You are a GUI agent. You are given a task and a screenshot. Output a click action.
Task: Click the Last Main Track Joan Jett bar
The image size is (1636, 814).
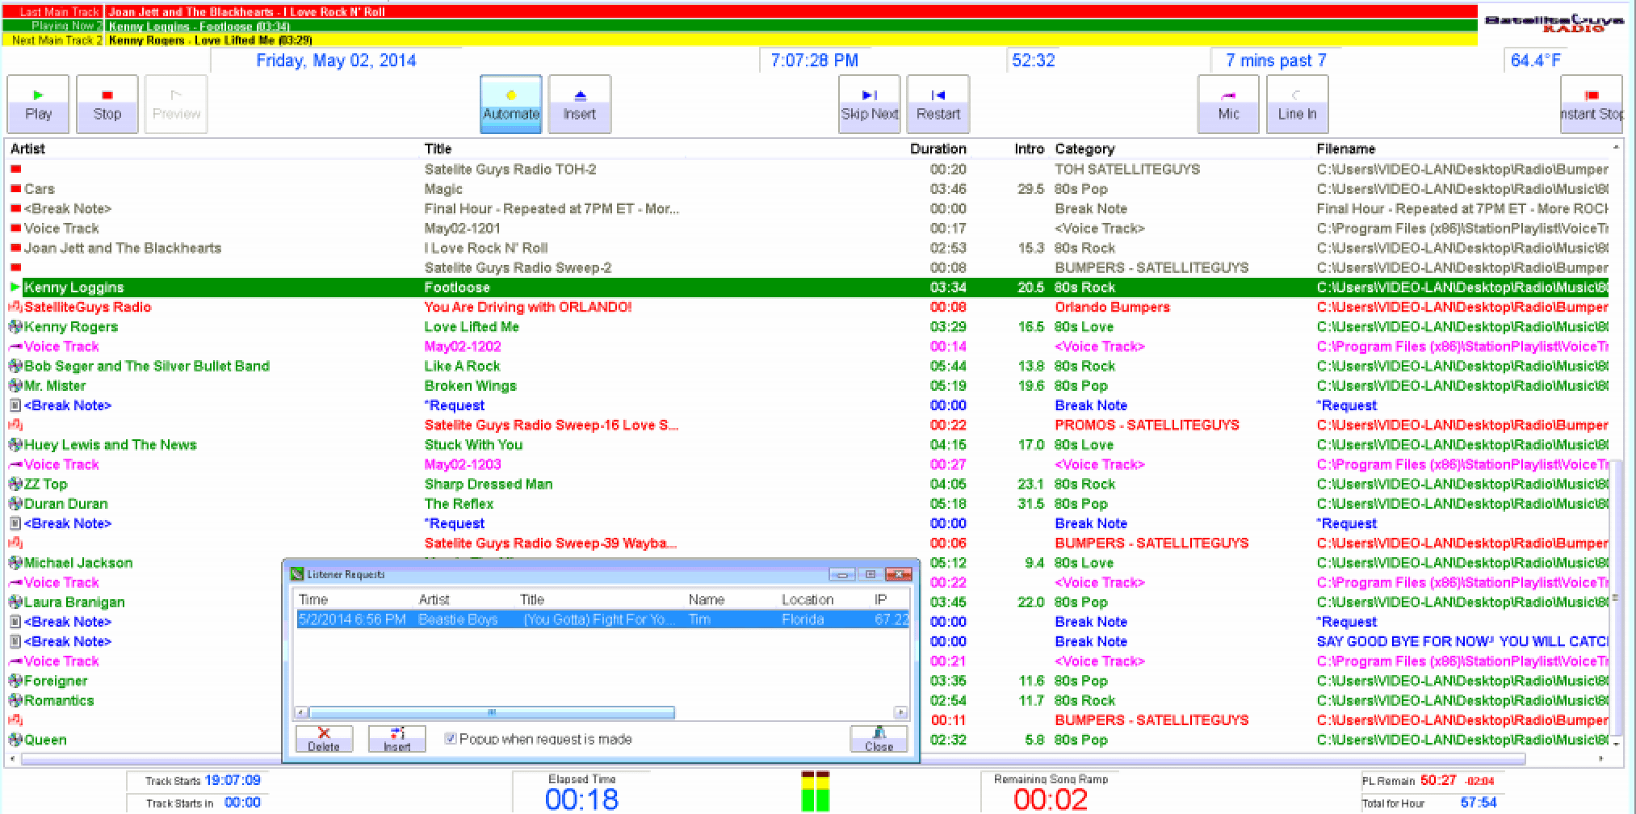point(739,12)
